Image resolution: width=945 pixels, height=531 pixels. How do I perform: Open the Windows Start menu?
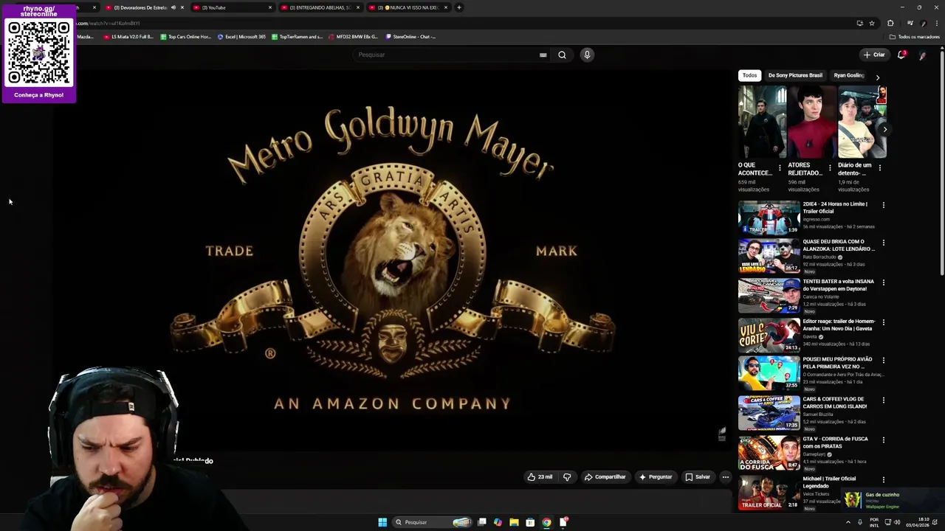coord(382,522)
